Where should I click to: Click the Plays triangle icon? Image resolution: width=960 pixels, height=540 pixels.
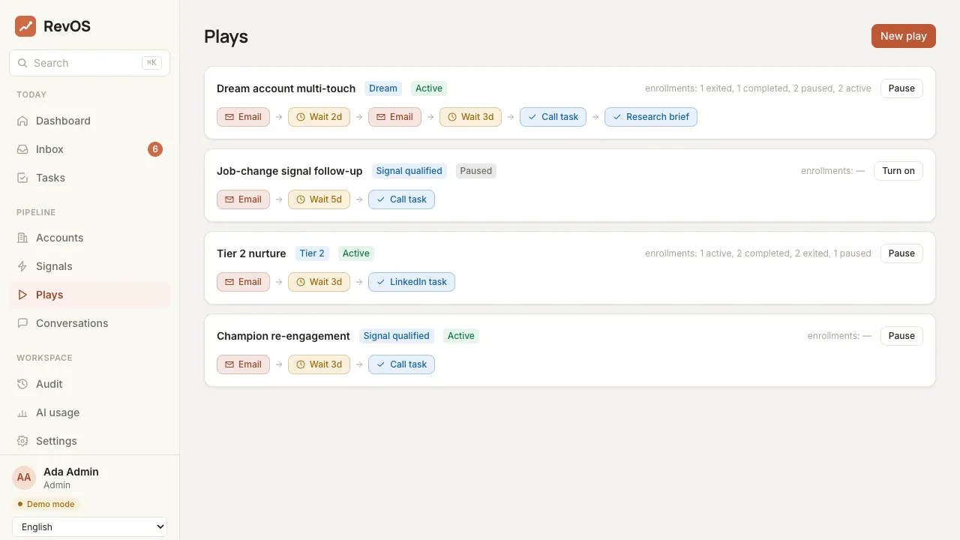pos(22,295)
